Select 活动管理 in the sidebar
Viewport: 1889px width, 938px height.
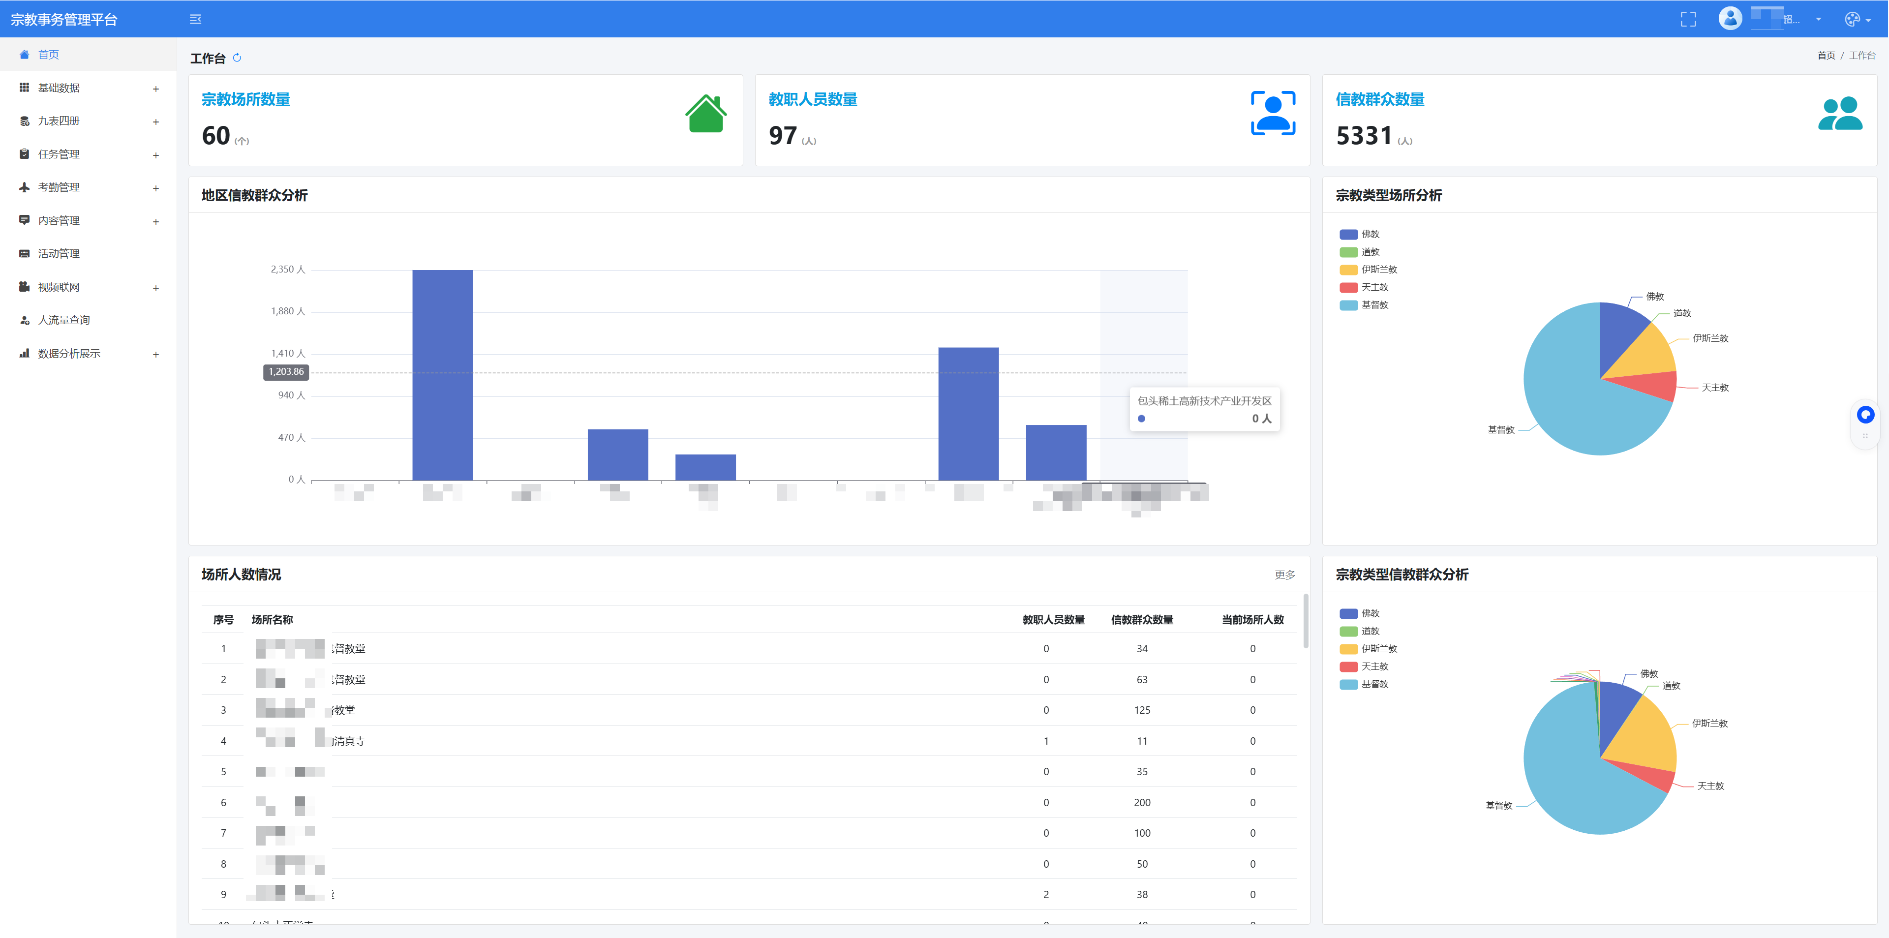click(x=59, y=254)
